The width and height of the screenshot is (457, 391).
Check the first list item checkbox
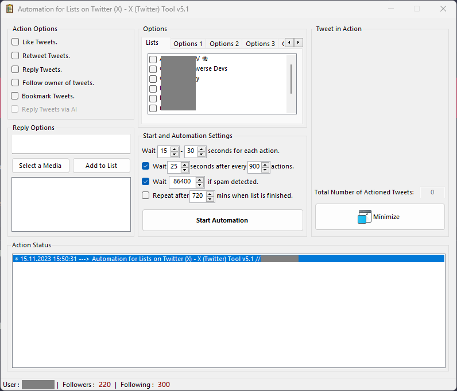[153, 60]
